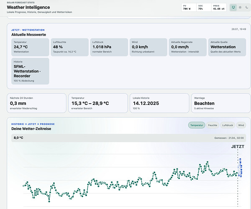Image resolution: width=251 pixels, height=209 pixels.
Task: Select the Temperatur chart tab
Action: (197, 125)
